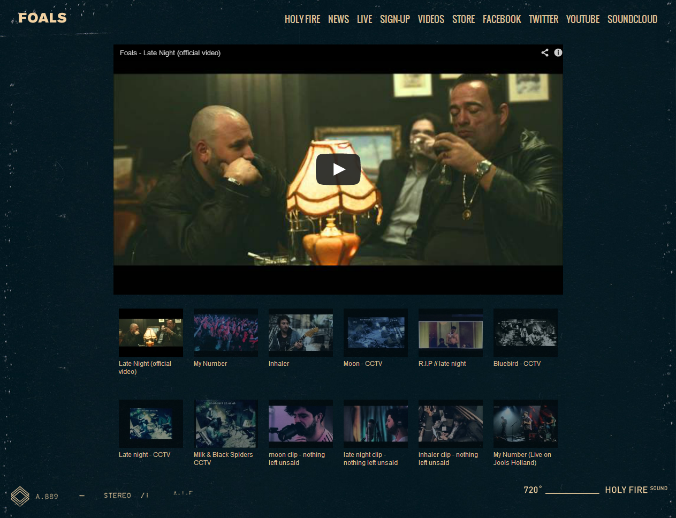
Task: Select the inhaler clip thumbnail
Action: (451, 424)
